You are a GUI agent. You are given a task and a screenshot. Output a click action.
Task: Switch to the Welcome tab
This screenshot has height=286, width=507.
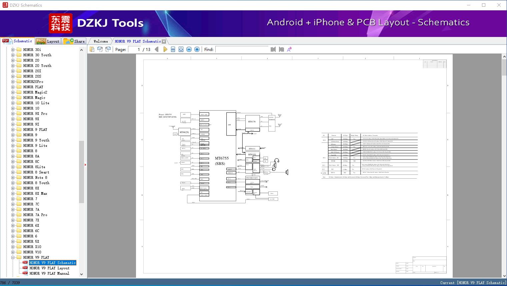click(x=101, y=41)
